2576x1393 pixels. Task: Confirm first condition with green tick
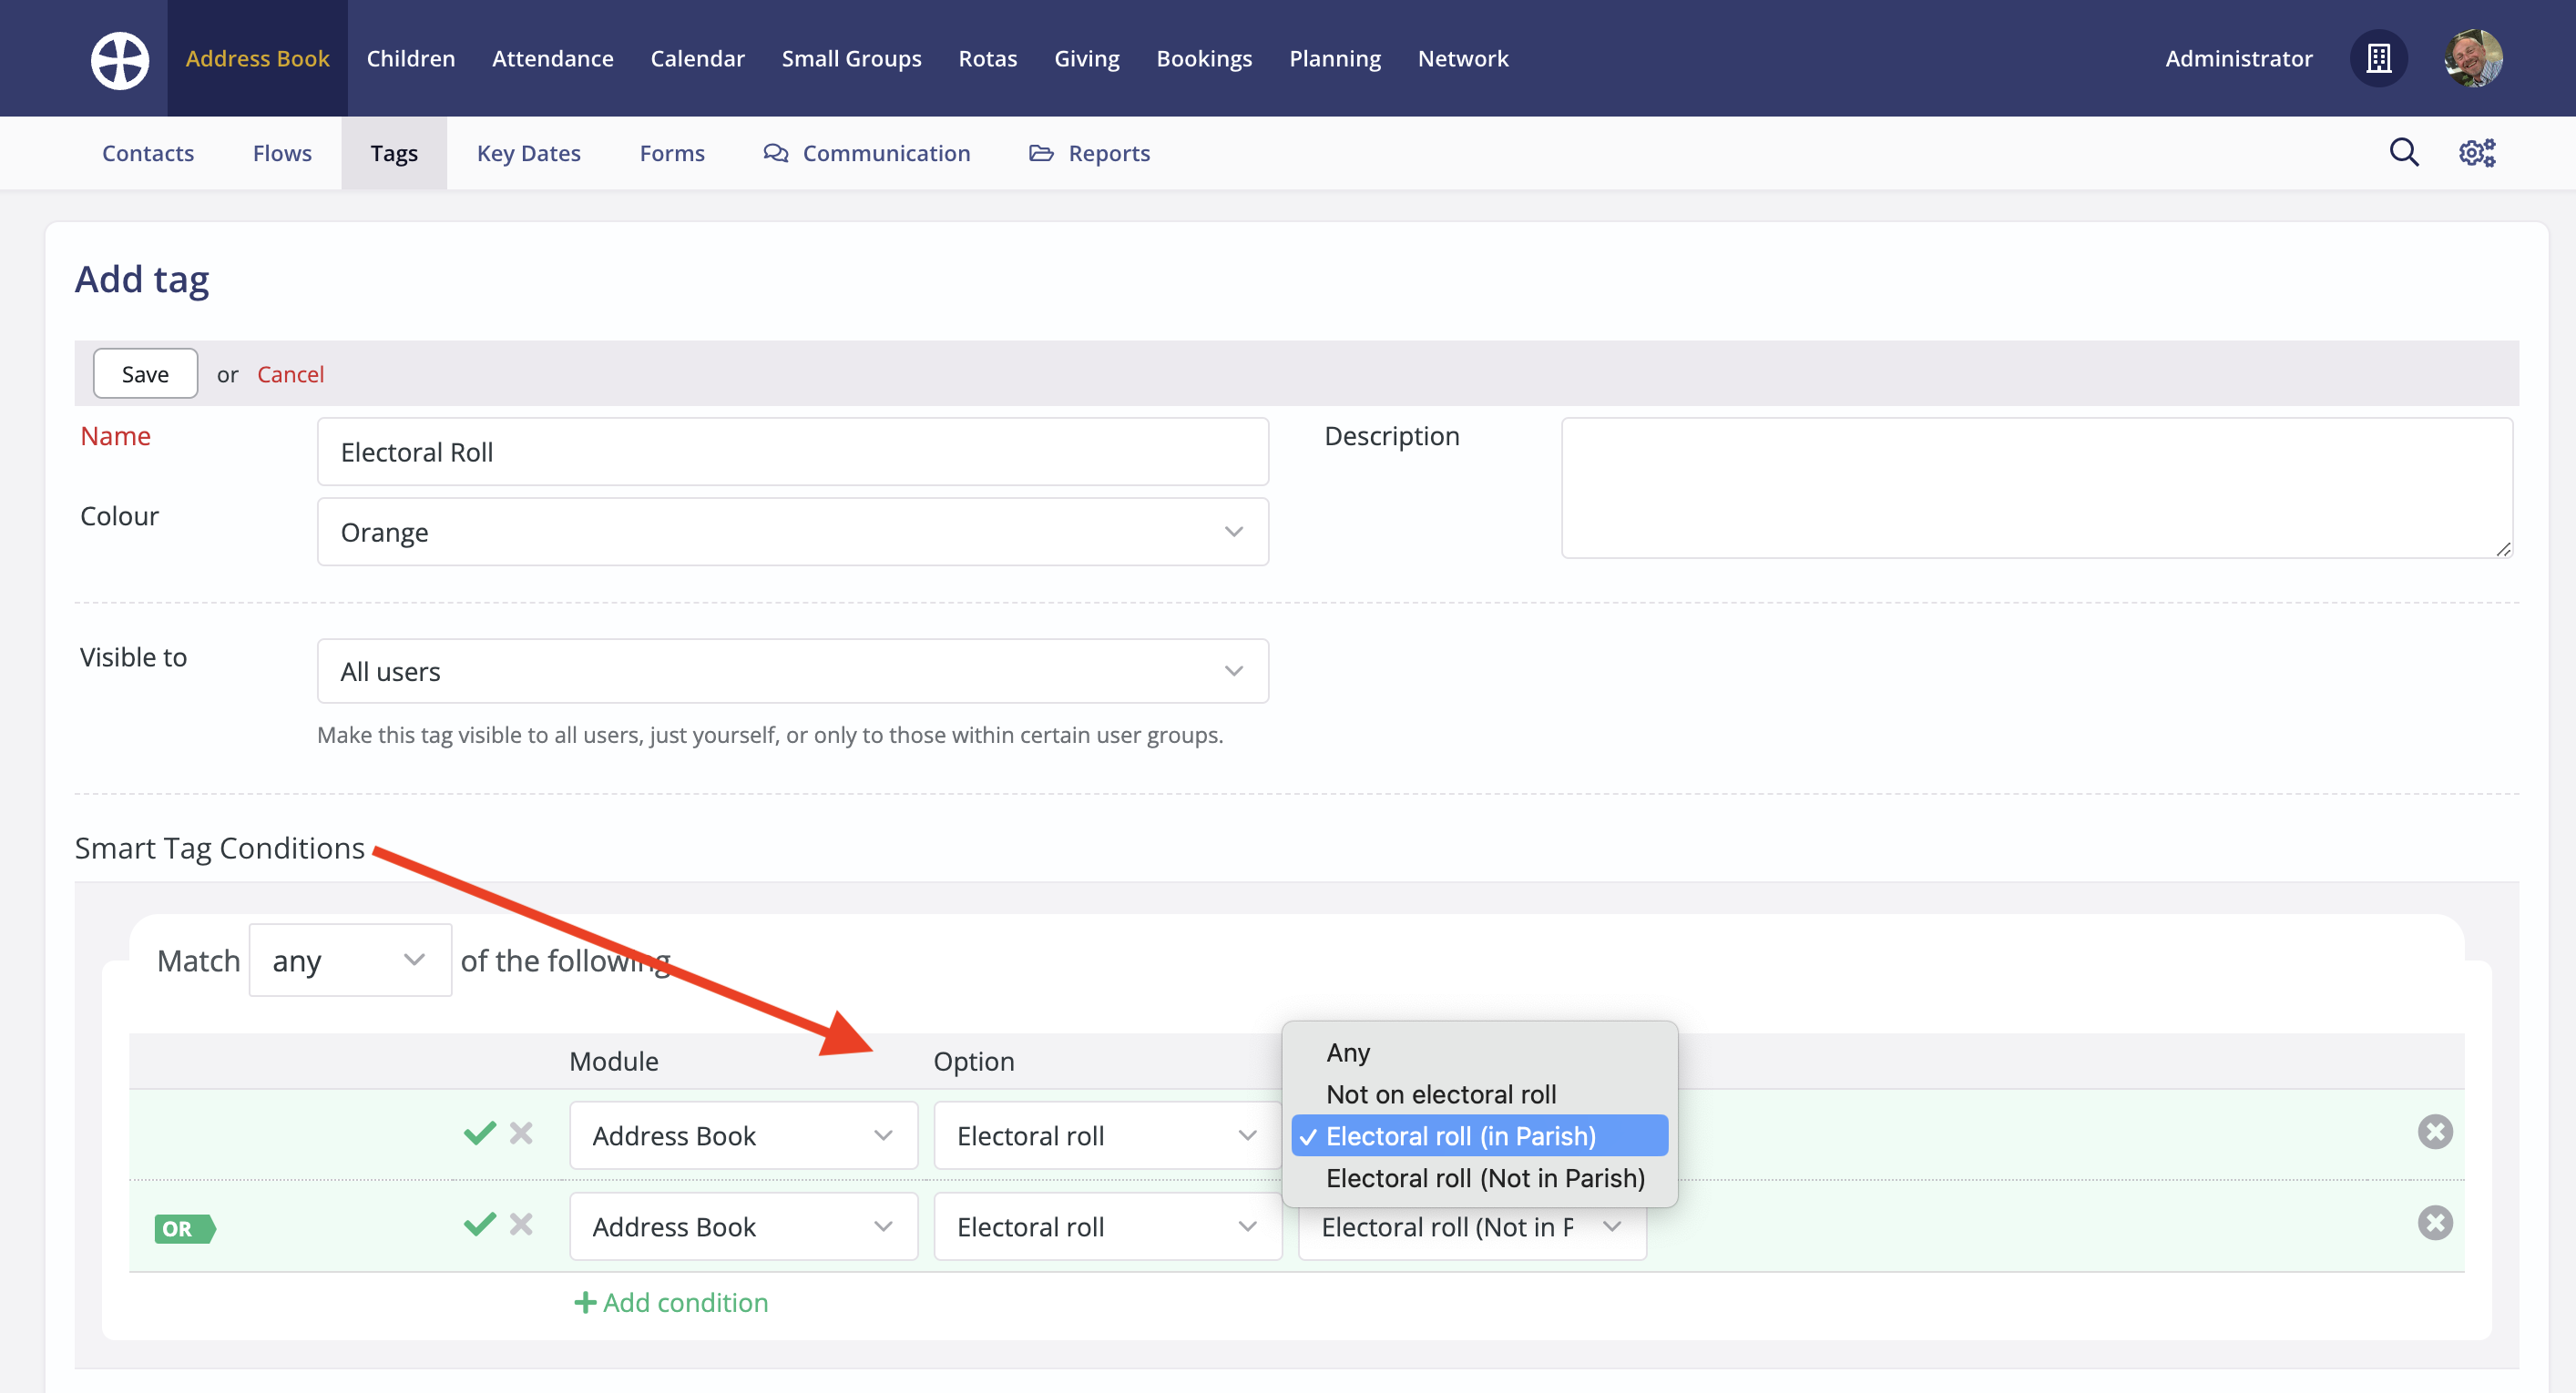pyautogui.click(x=480, y=1134)
